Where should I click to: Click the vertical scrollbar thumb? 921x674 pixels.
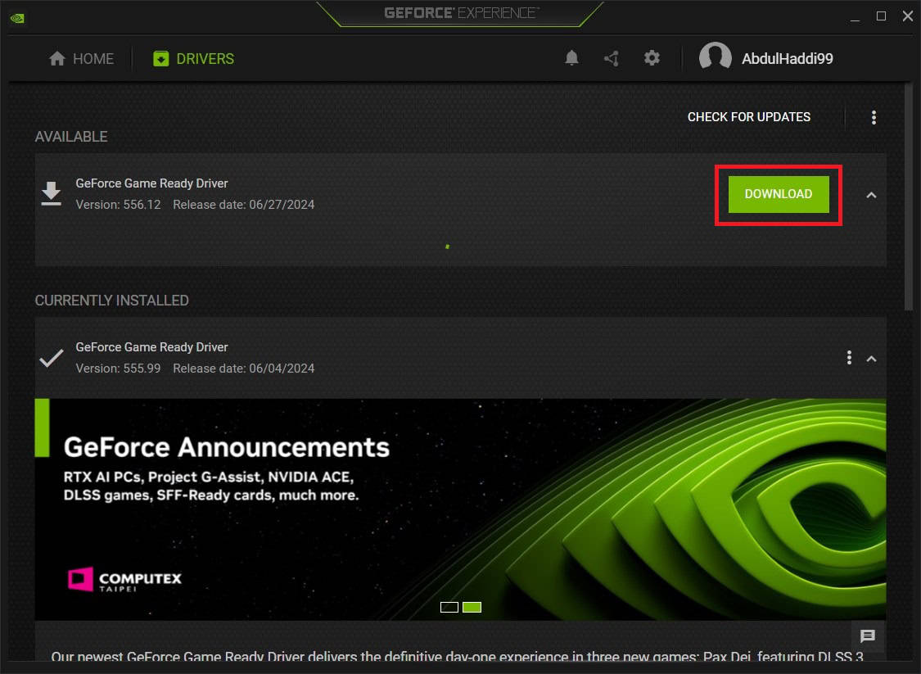pos(908,197)
